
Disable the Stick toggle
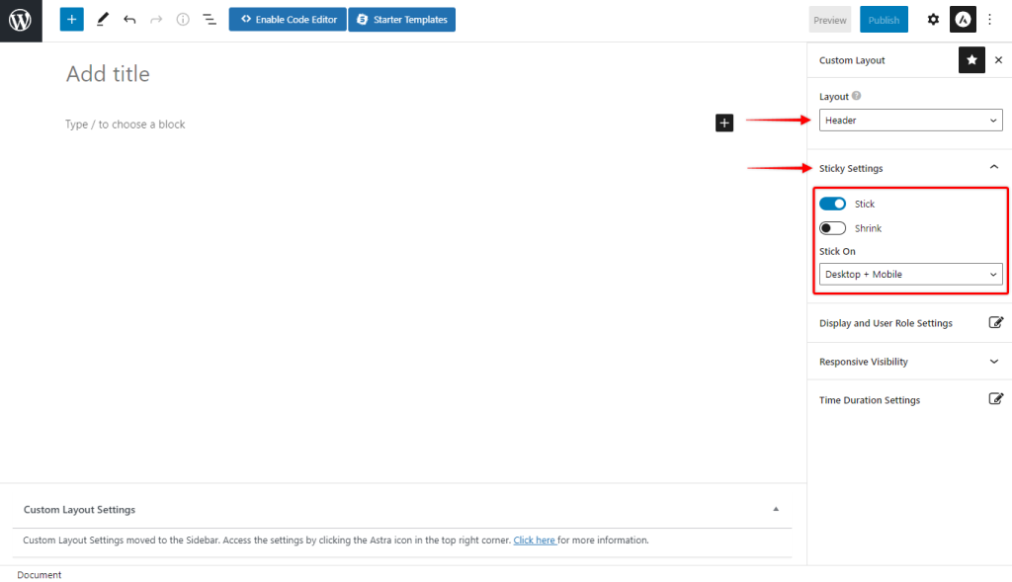832,204
